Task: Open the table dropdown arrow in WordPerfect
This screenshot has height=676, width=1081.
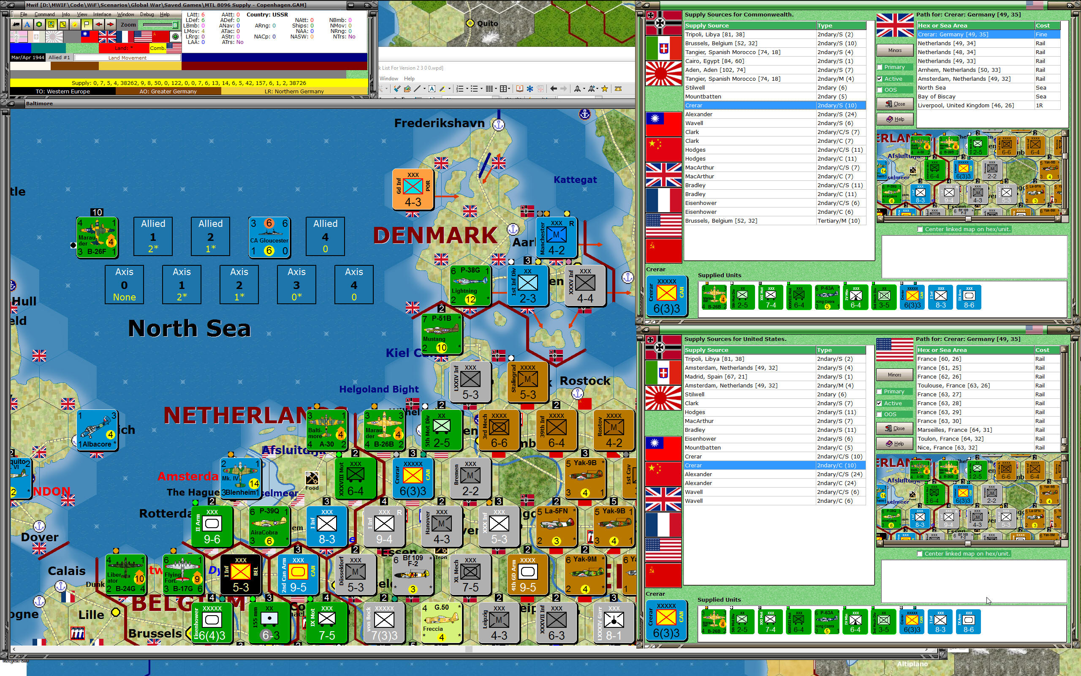Action: point(509,89)
